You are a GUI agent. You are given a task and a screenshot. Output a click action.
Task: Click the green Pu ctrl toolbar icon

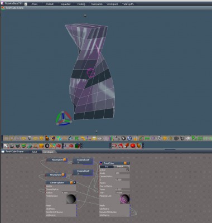[x=197, y=138]
